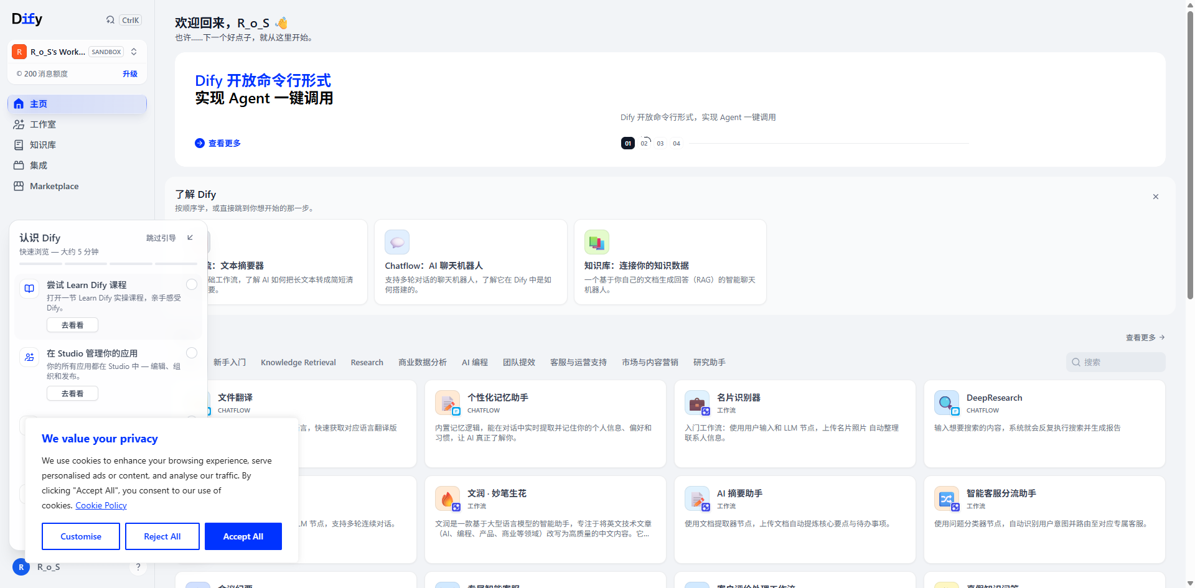Open the Cookie Policy link
This screenshot has height=588, width=1195.
point(101,505)
